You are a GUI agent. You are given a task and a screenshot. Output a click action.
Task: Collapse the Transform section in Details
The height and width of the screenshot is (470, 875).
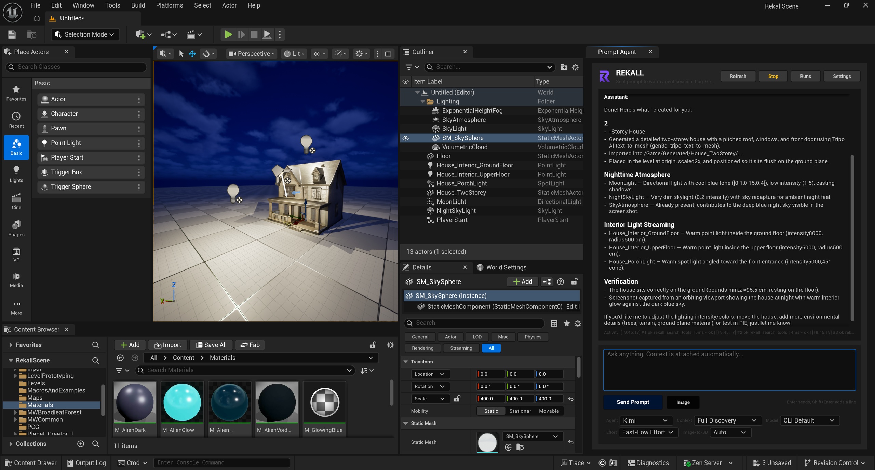click(x=406, y=362)
